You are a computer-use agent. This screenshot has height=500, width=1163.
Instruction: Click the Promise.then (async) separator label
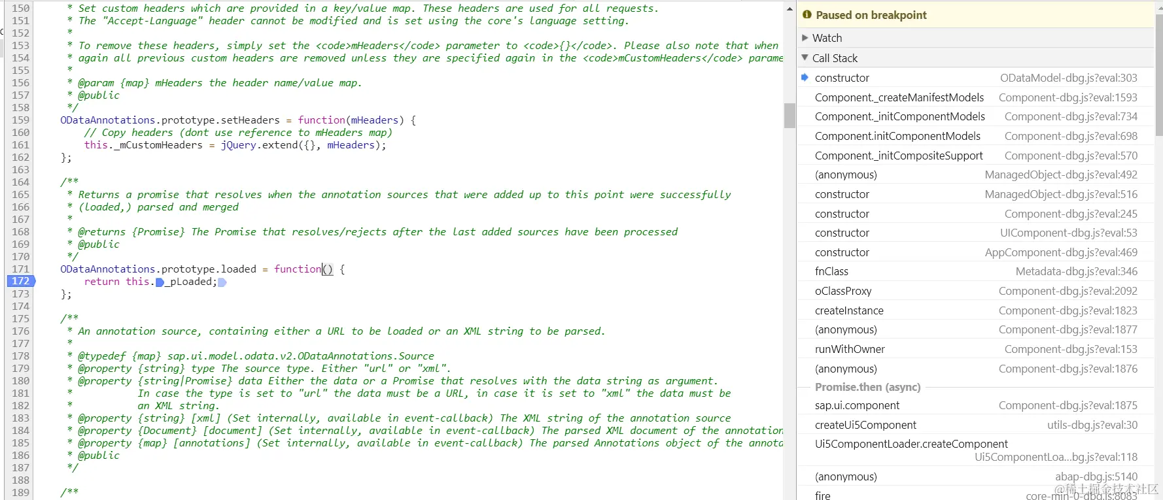tap(867, 387)
